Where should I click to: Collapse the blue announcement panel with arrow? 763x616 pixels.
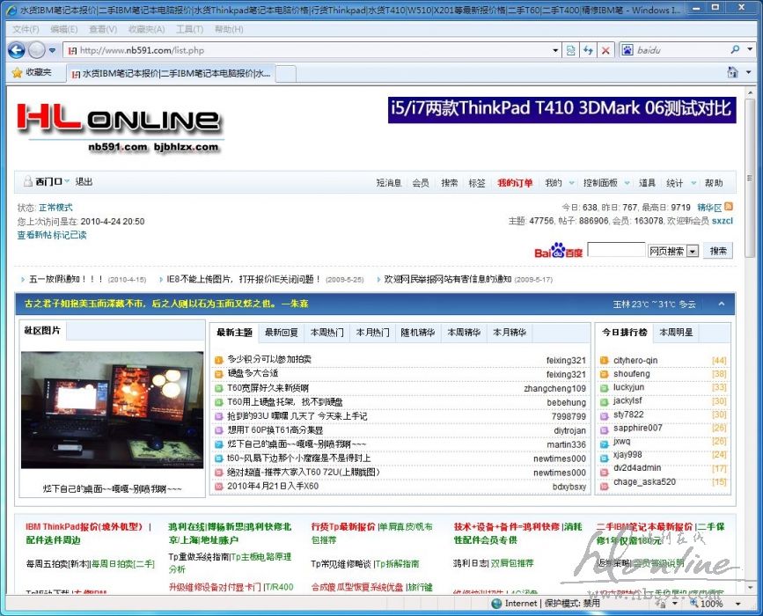(x=722, y=304)
